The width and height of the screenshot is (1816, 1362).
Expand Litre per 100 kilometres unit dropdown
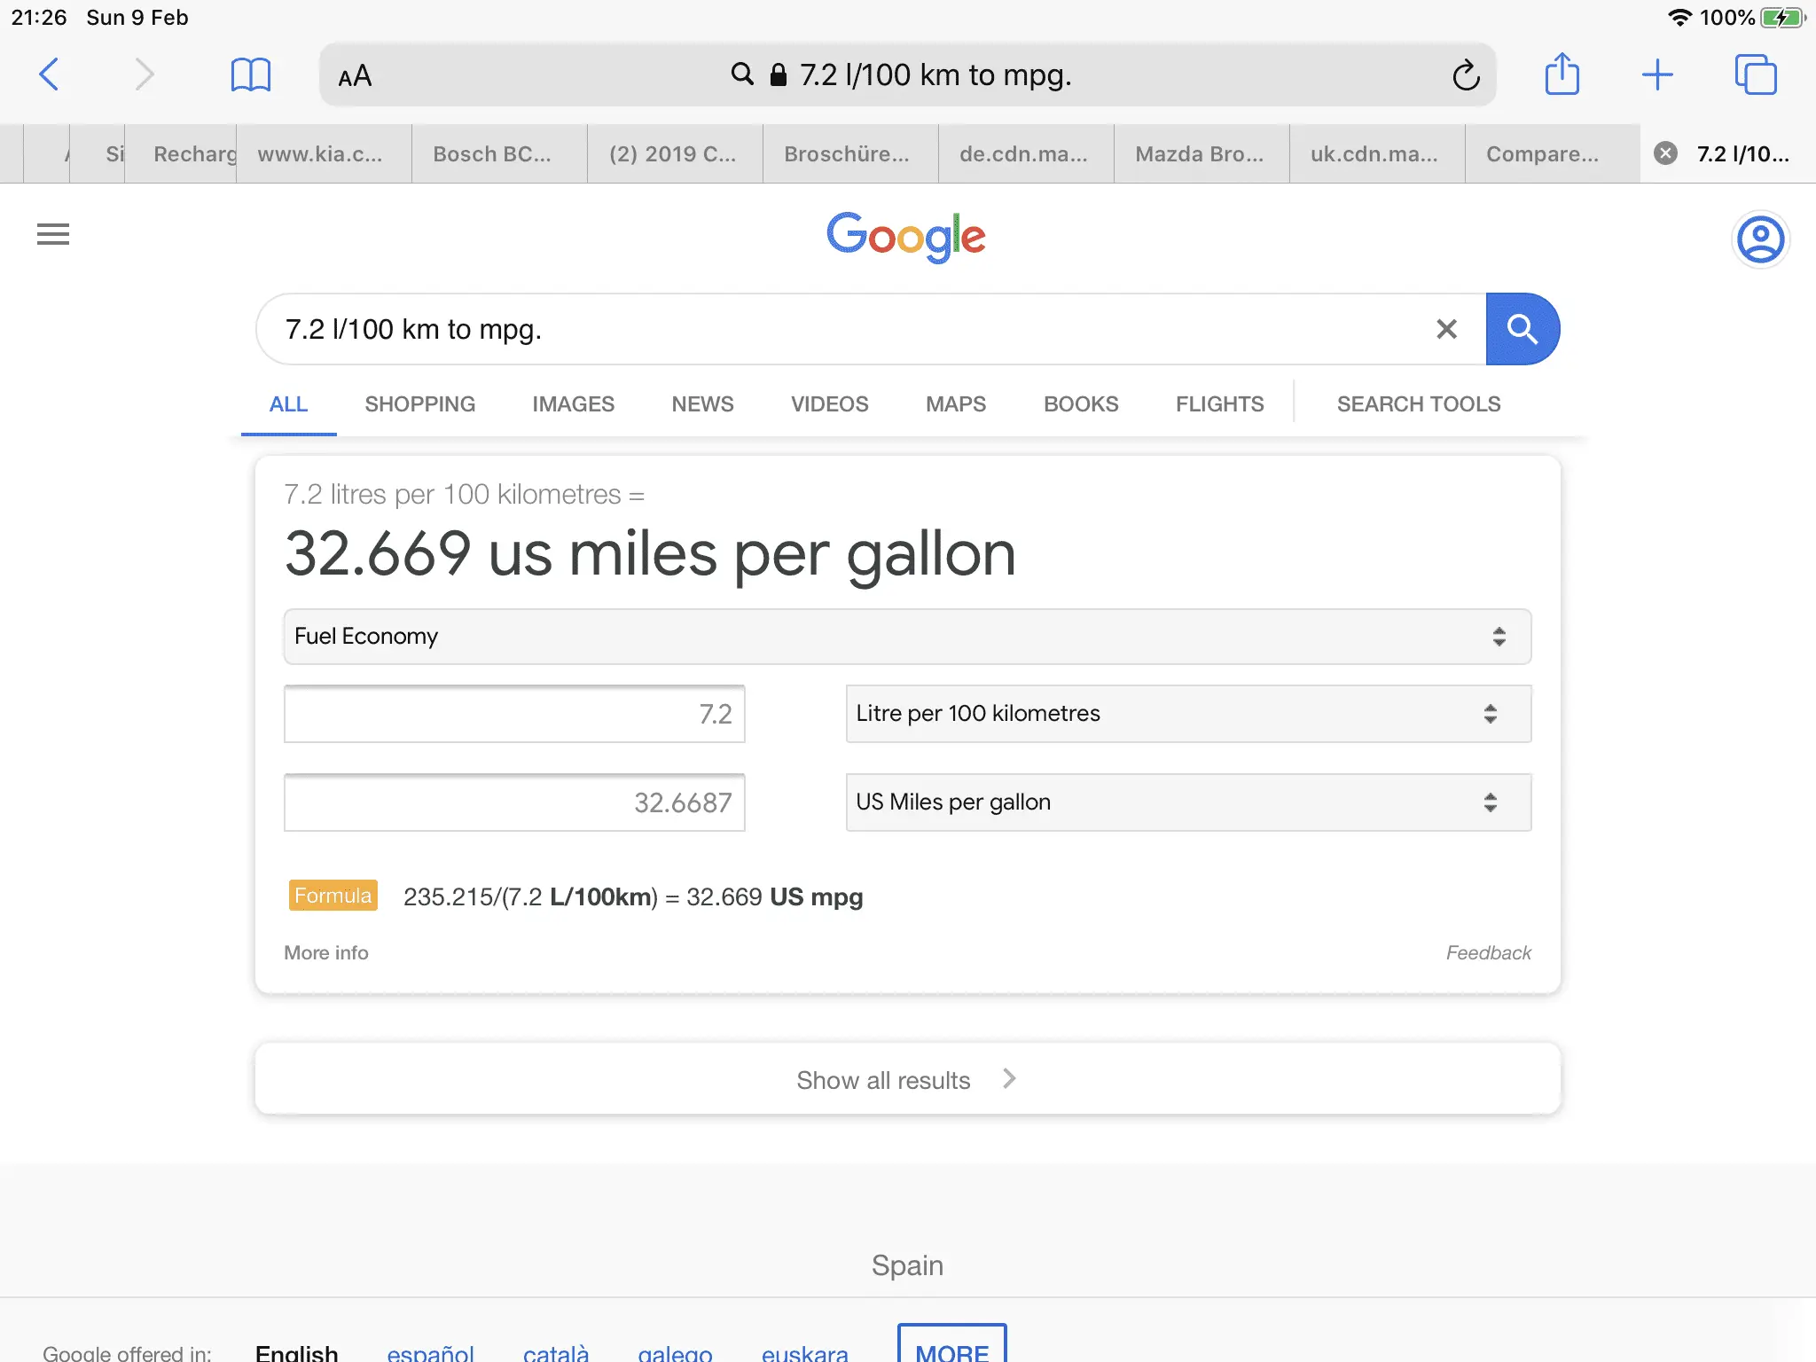click(x=1188, y=714)
